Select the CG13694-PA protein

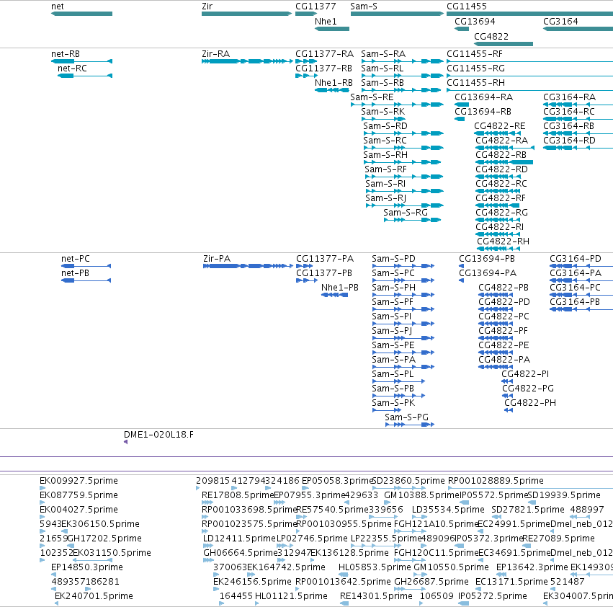click(x=461, y=280)
